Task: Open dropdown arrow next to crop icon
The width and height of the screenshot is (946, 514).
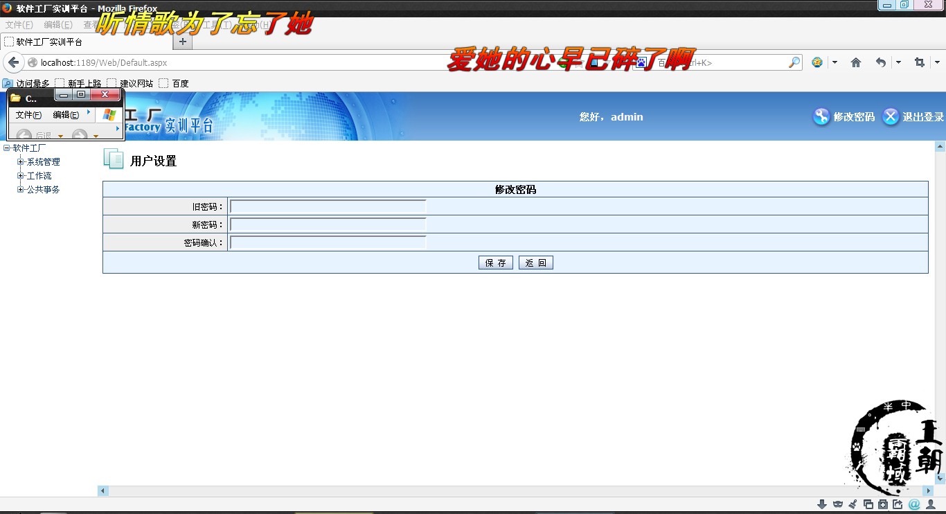Action: [936, 62]
